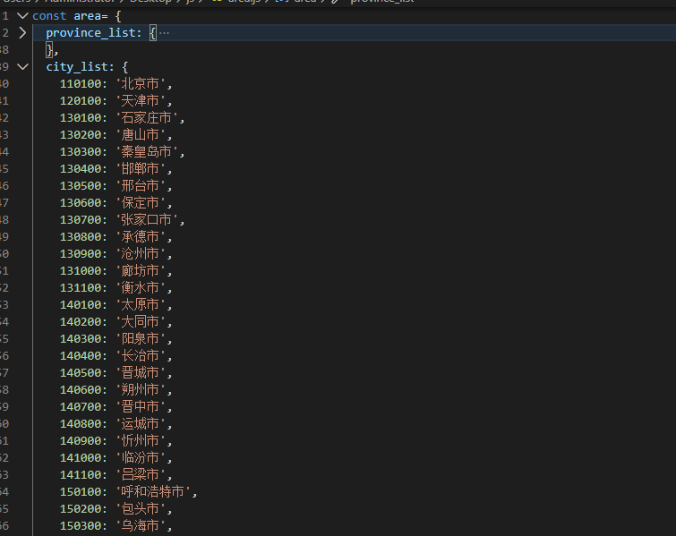Collapse the city_list fold chevron
Screen dimensions: 676x536
[x=22, y=67]
